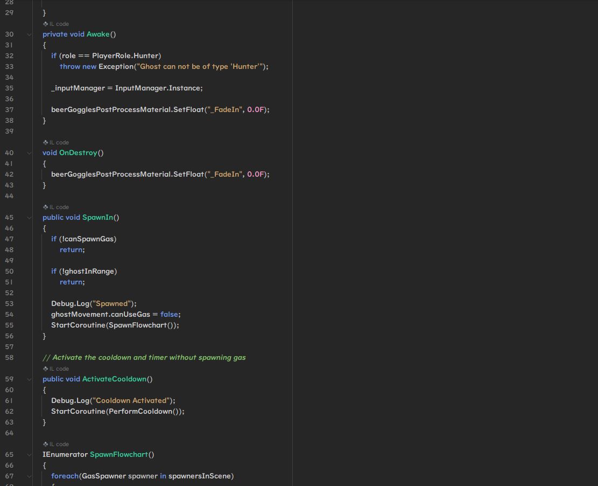Click line number 33 in the gutter
The height and width of the screenshot is (486, 598).
(9, 66)
